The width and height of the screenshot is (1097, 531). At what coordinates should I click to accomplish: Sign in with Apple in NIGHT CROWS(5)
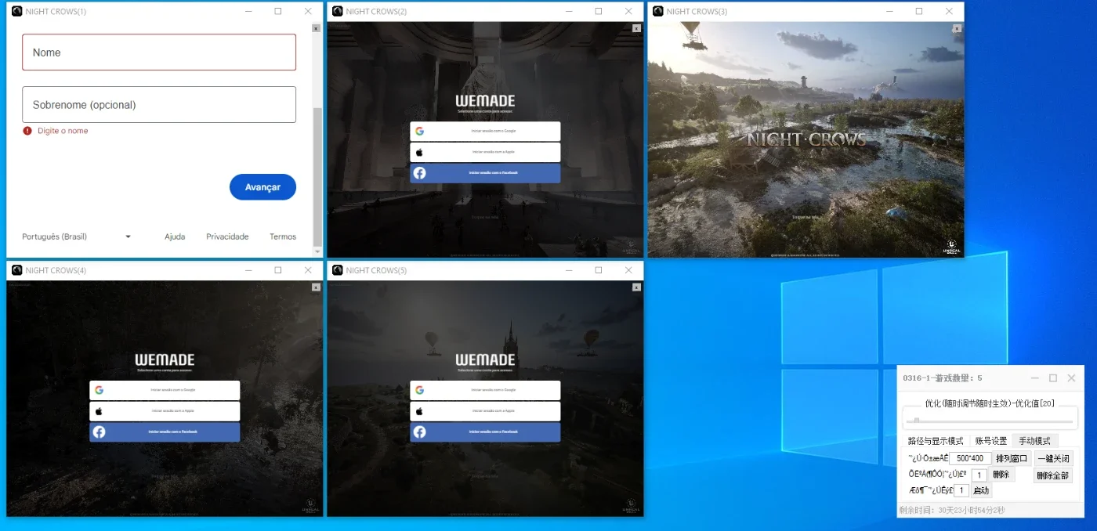(x=485, y=411)
